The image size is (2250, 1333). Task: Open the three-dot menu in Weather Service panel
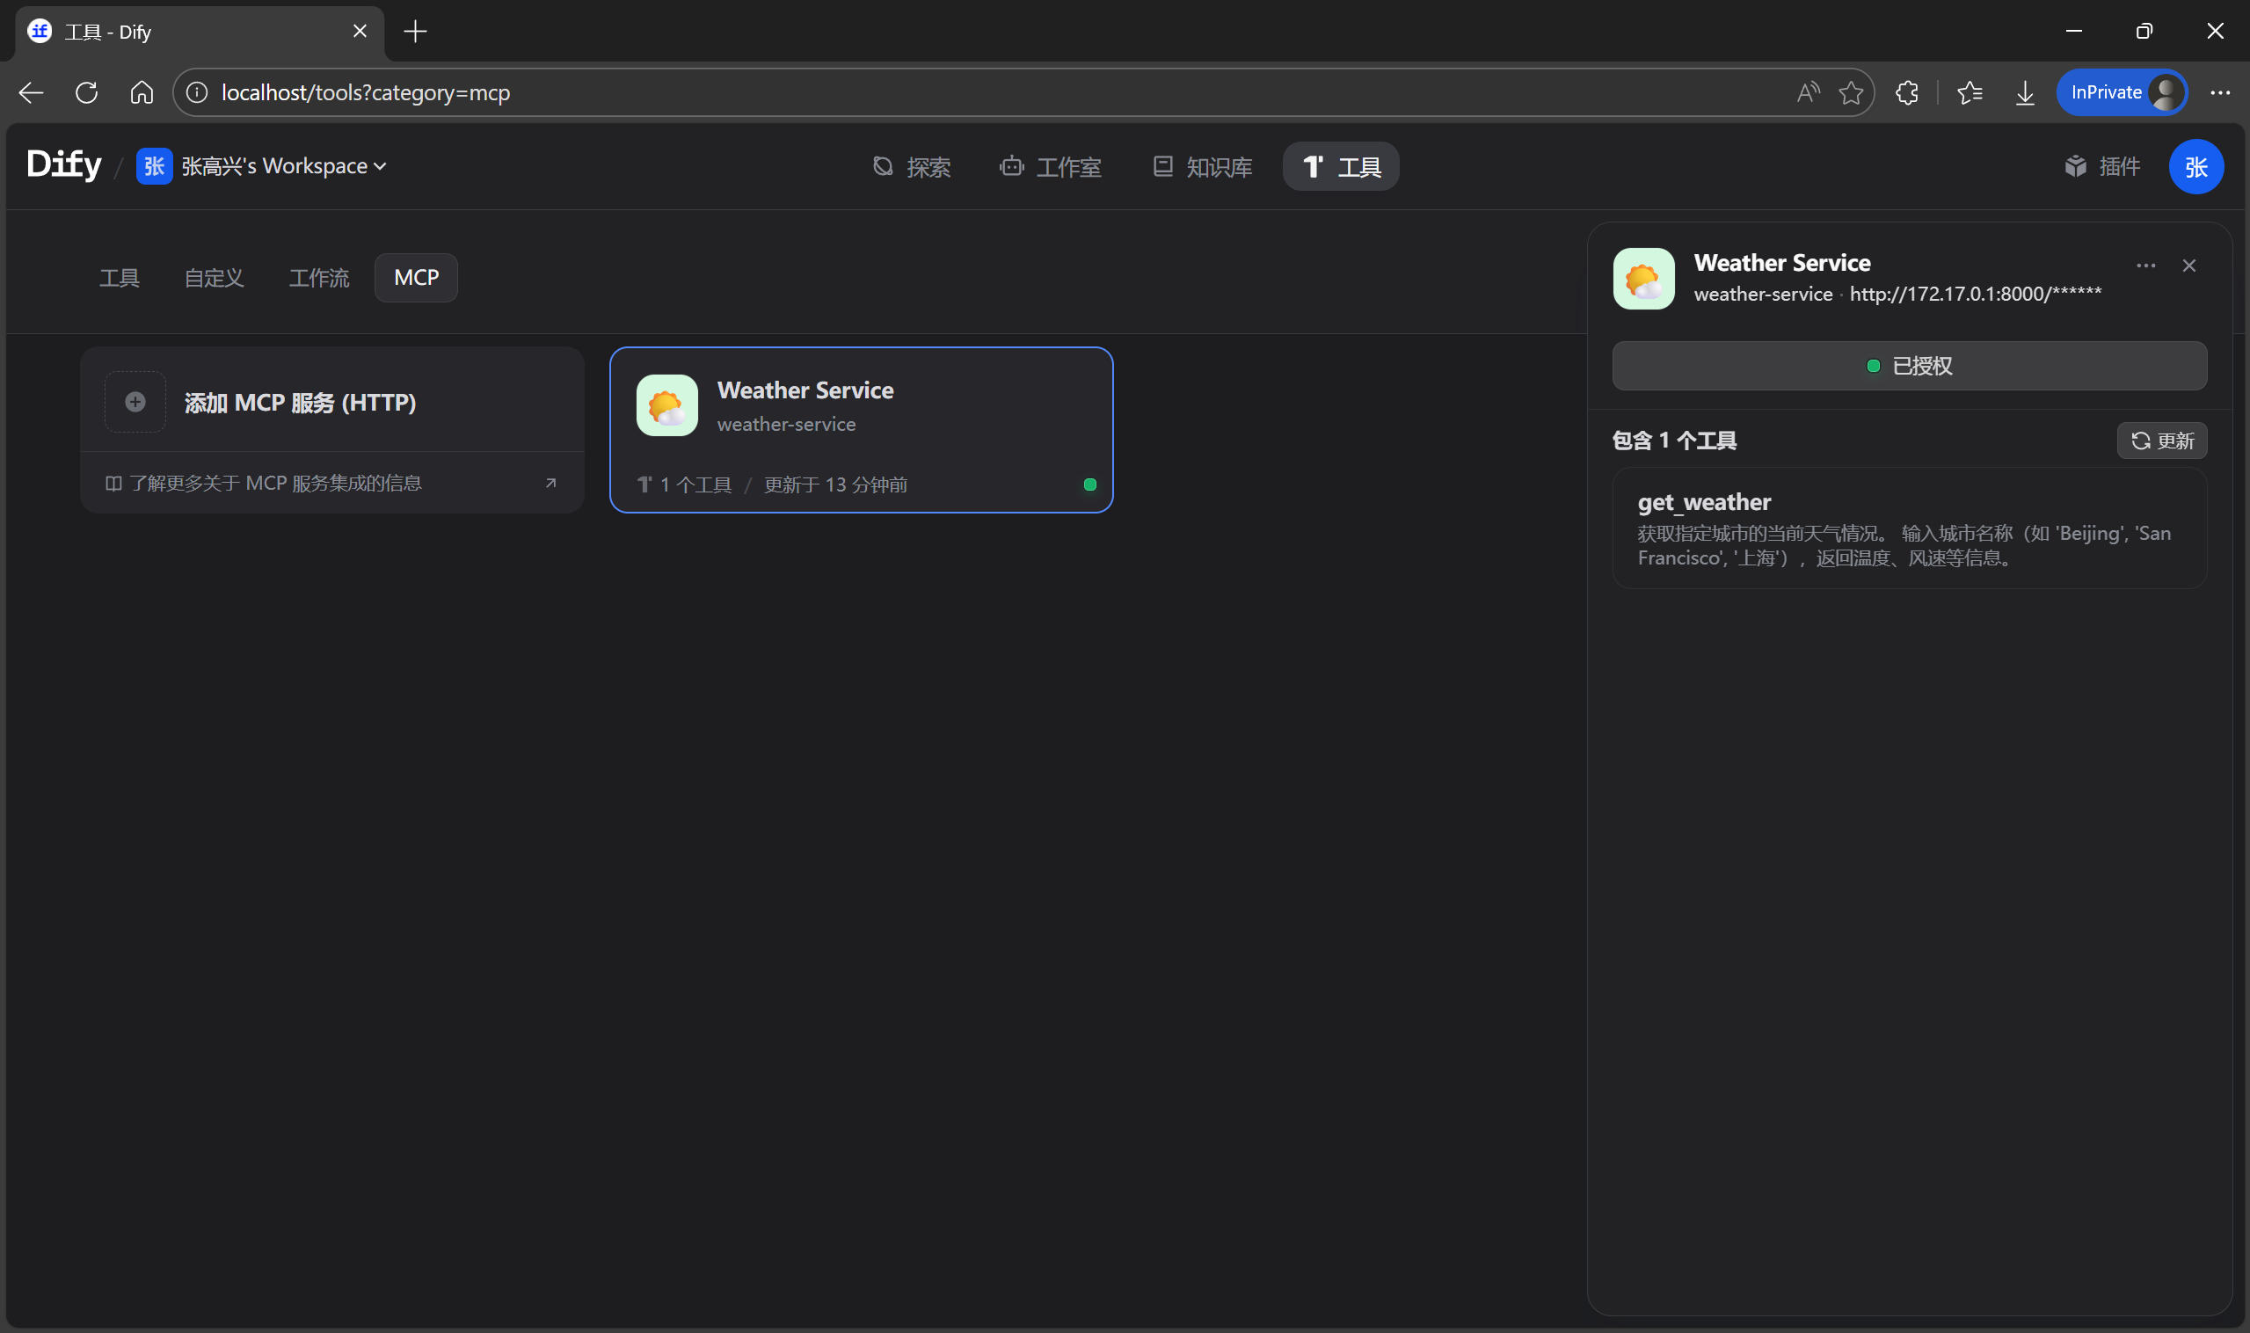point(2144,266)
